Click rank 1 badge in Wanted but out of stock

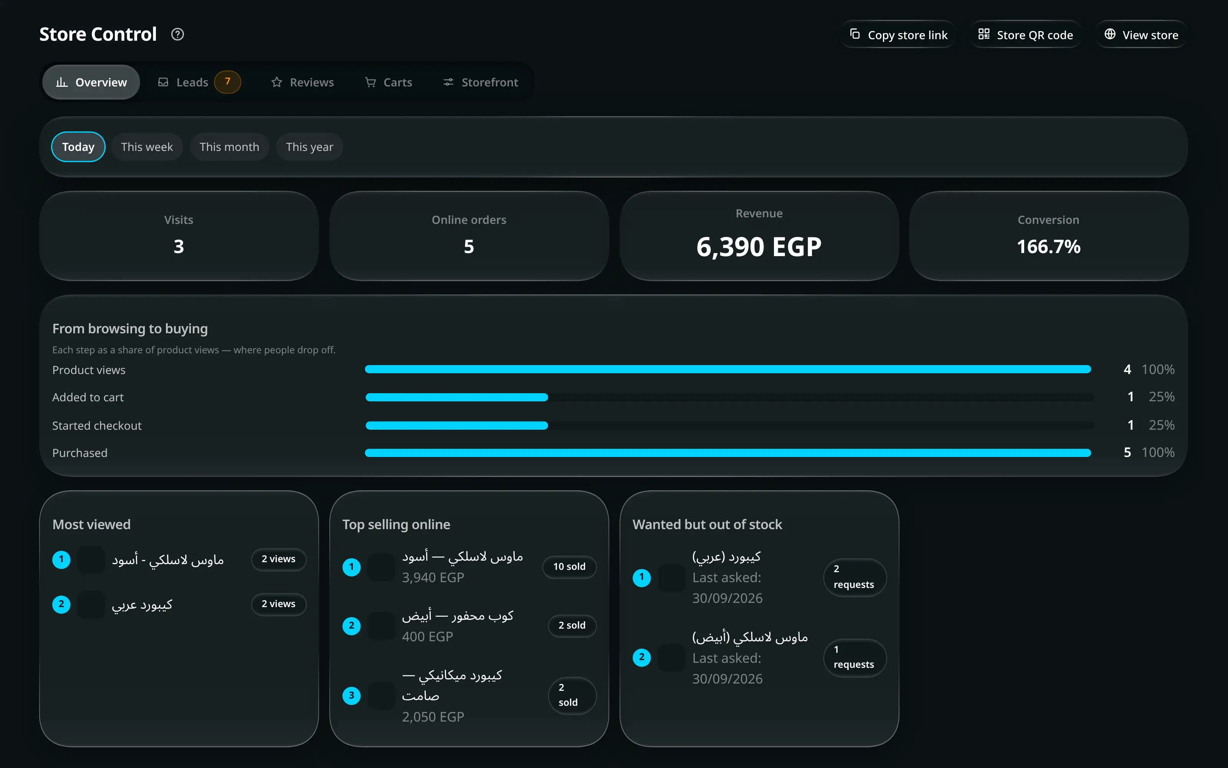[642, 578]
